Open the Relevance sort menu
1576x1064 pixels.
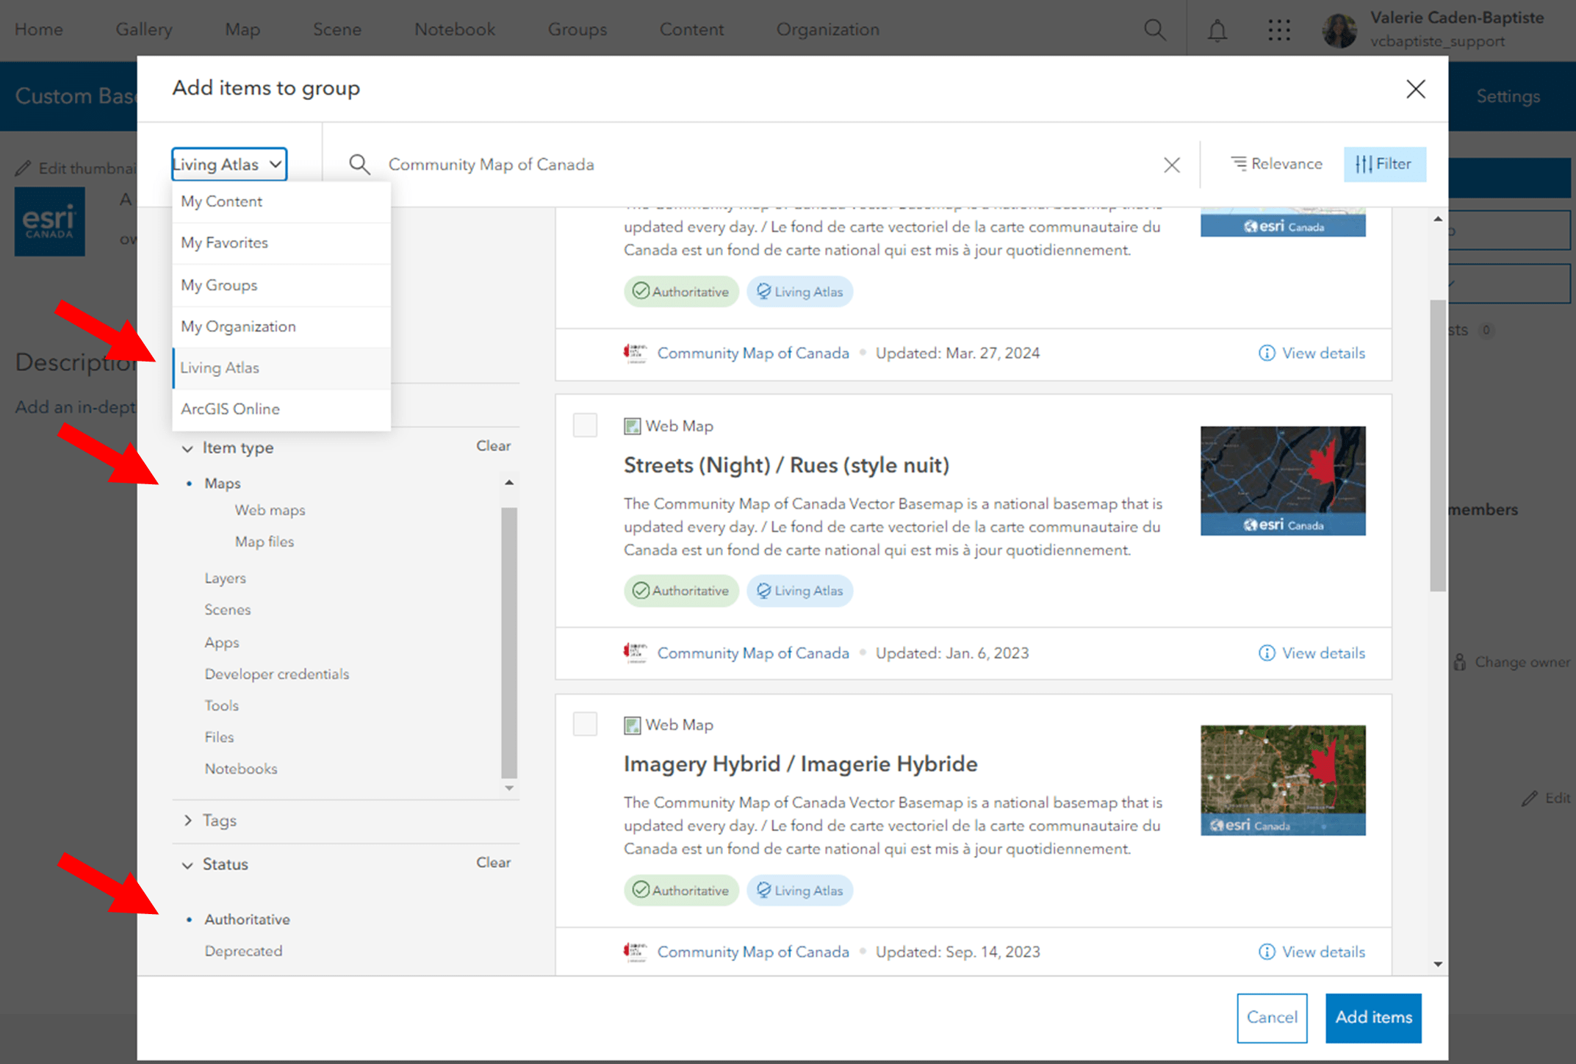click(x=1277, y=164)
